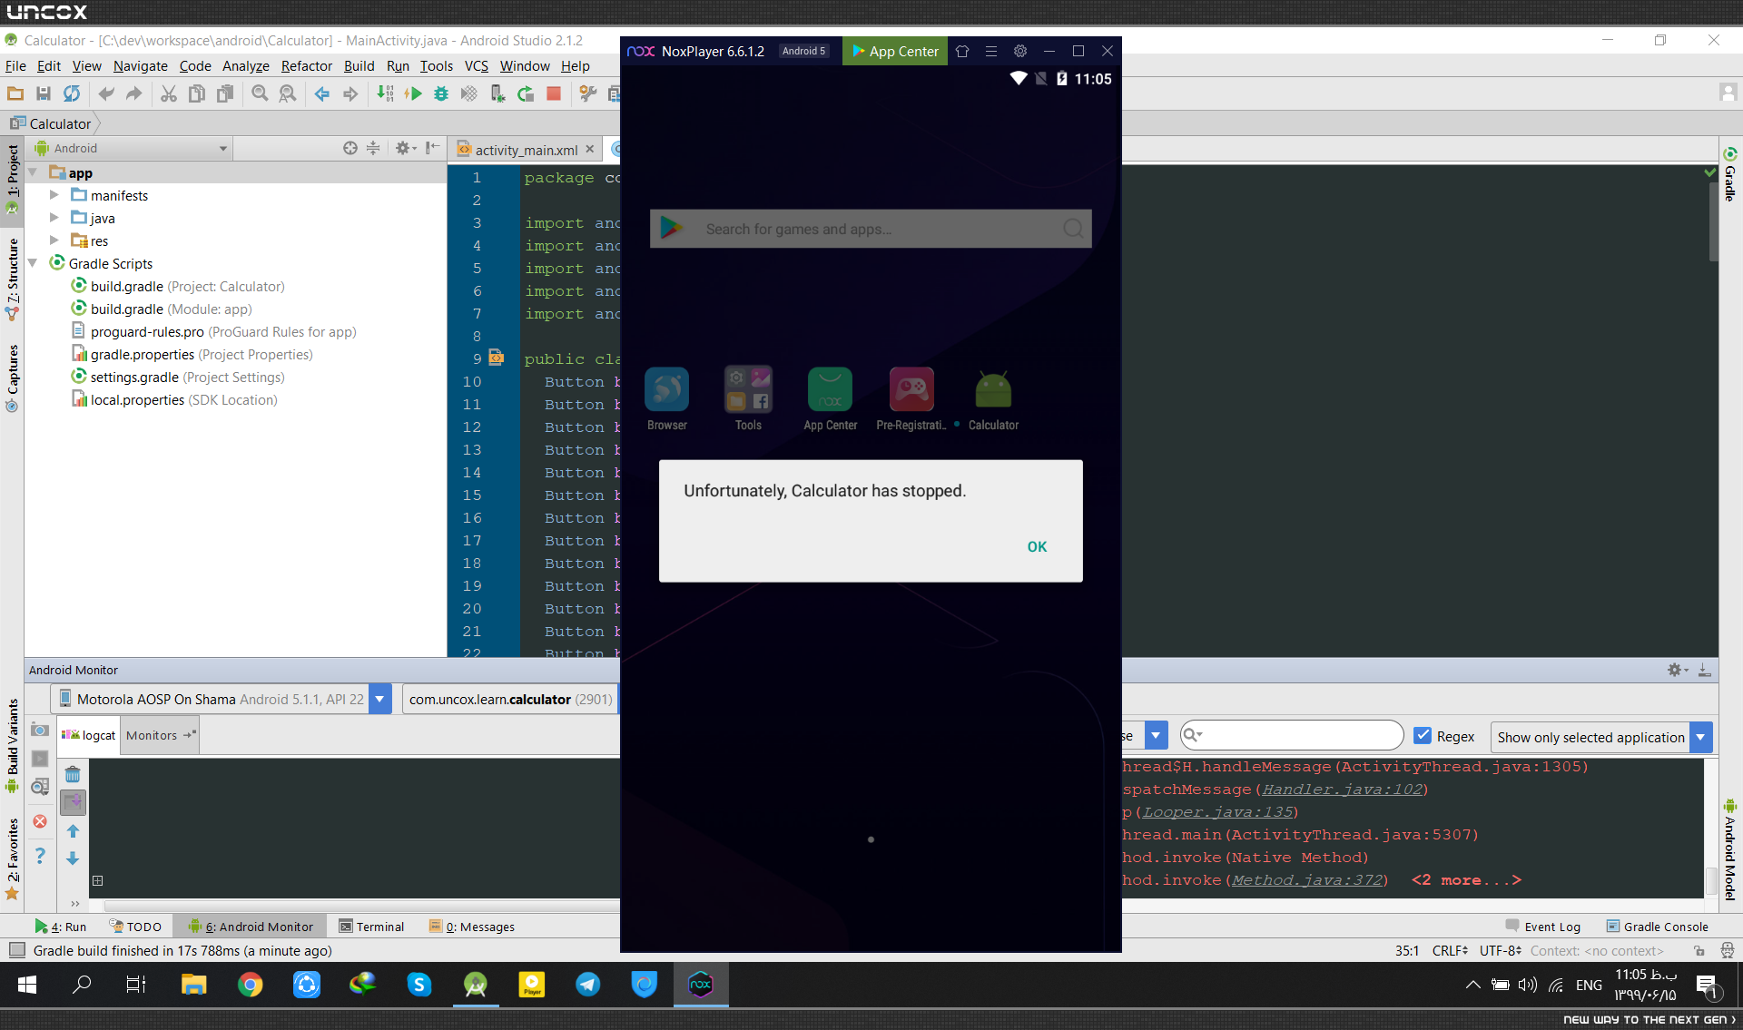Click the App Center button in NoxPlayer
This screenshot has width=1743, height=1030.
pyautogui.click(x=895, y=51)
